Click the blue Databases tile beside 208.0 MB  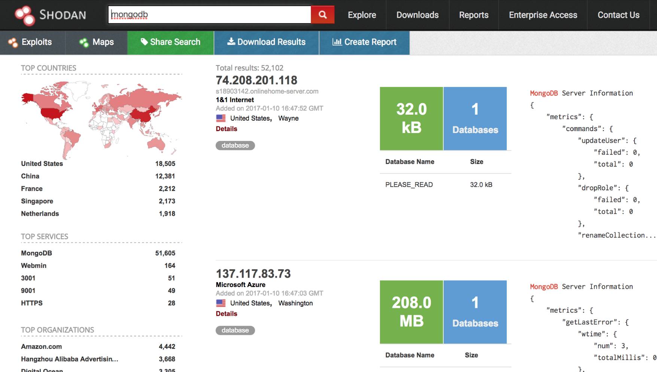[475, 312]
